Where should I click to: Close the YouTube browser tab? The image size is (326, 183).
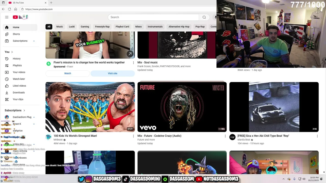click(x=46, y=3)
